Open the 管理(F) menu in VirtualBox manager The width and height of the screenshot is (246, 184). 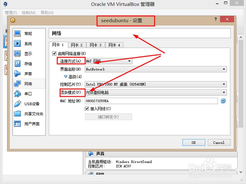point(11,13)
